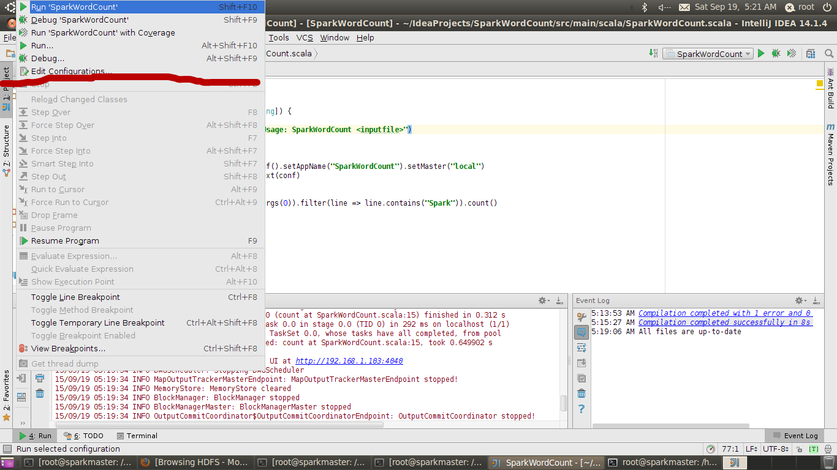Screen dimensions: 837x470
Task: Choose Debug 'SparkWordCount' from the menu
Action: [140, 20]
